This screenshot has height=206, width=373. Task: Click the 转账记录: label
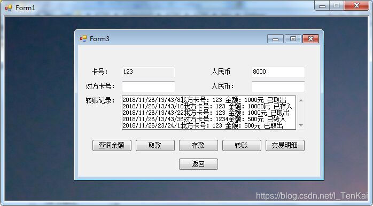tap(100, 100)
